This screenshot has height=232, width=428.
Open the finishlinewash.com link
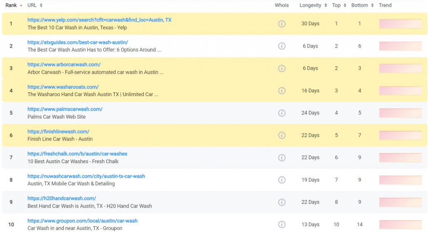[59, 131]
